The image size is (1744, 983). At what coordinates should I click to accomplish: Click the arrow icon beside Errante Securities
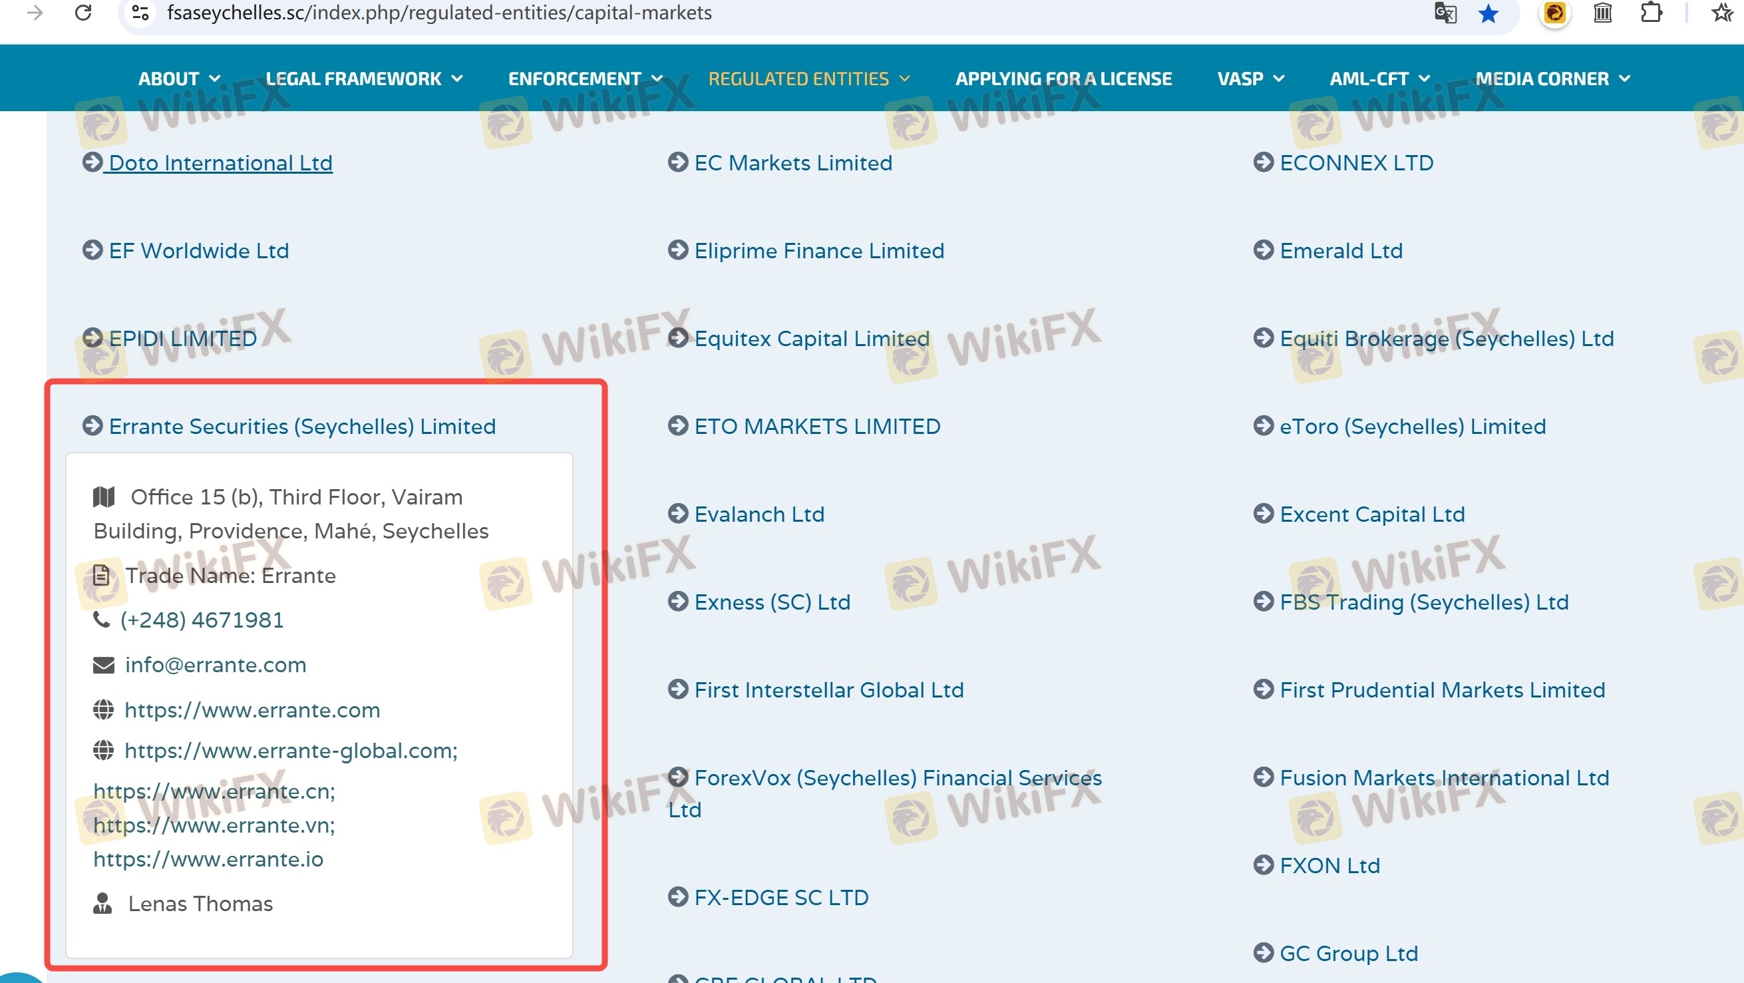(x=92, y=426)
